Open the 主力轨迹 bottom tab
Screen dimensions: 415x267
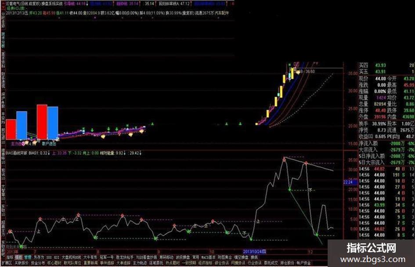coord(140,263)
